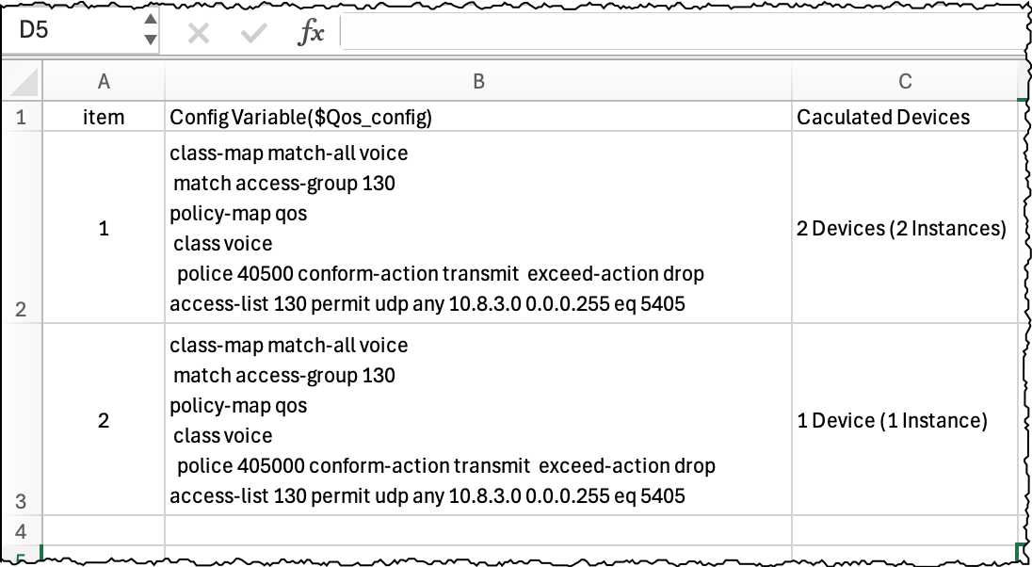The height and width of the screenshot is (567, 1032).
Task: Select the 'Caculated Devices' header cell
Action: [x=907, y=117]
